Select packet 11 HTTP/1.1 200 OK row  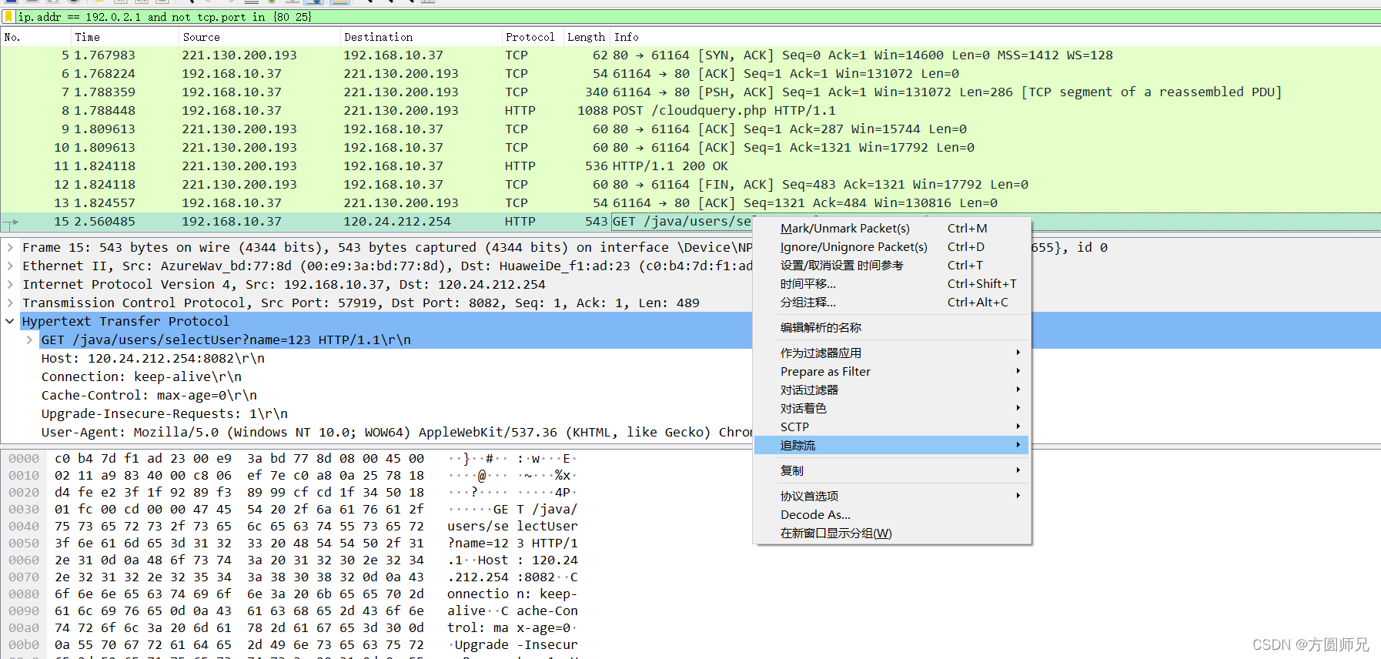[x=690, y=166]
